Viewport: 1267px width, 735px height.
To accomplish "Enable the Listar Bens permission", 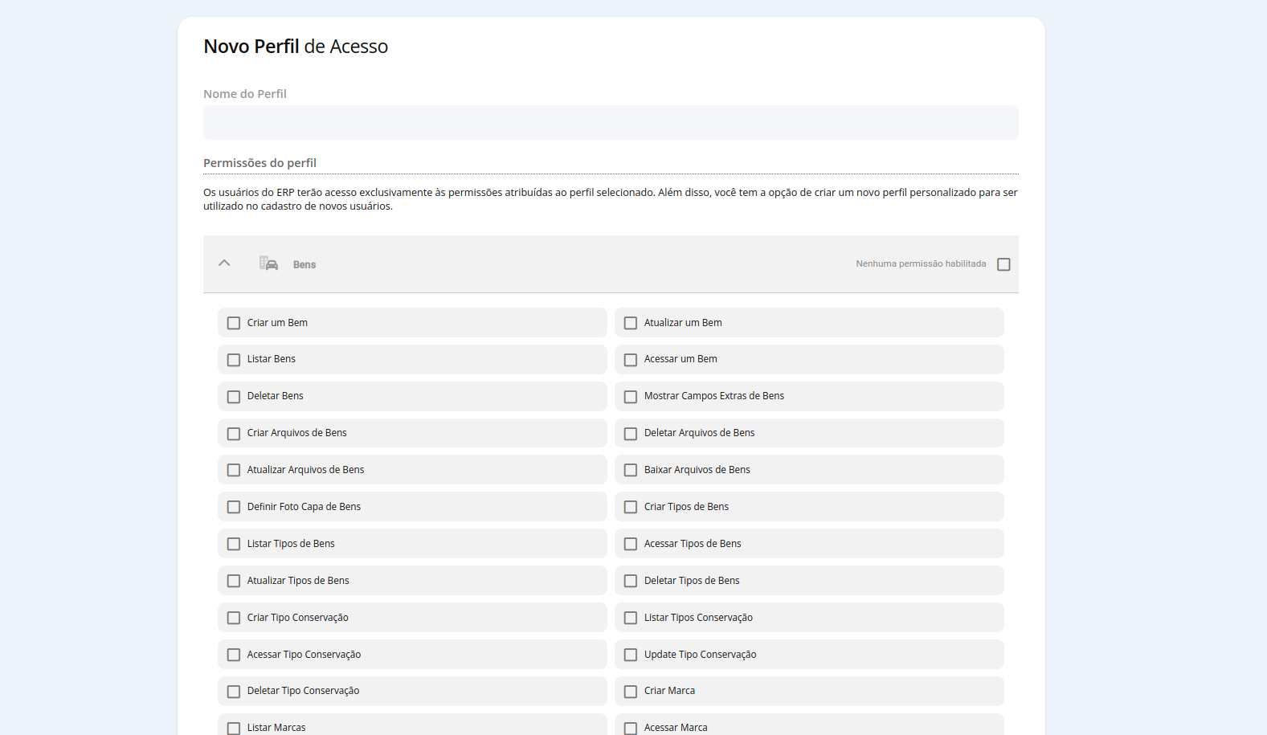I will 234,360.
